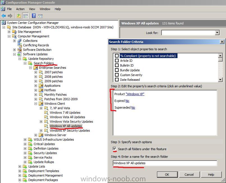Click the Forward arrow toolbar icon
226x183 pixels.
click(x=10, y=16)
